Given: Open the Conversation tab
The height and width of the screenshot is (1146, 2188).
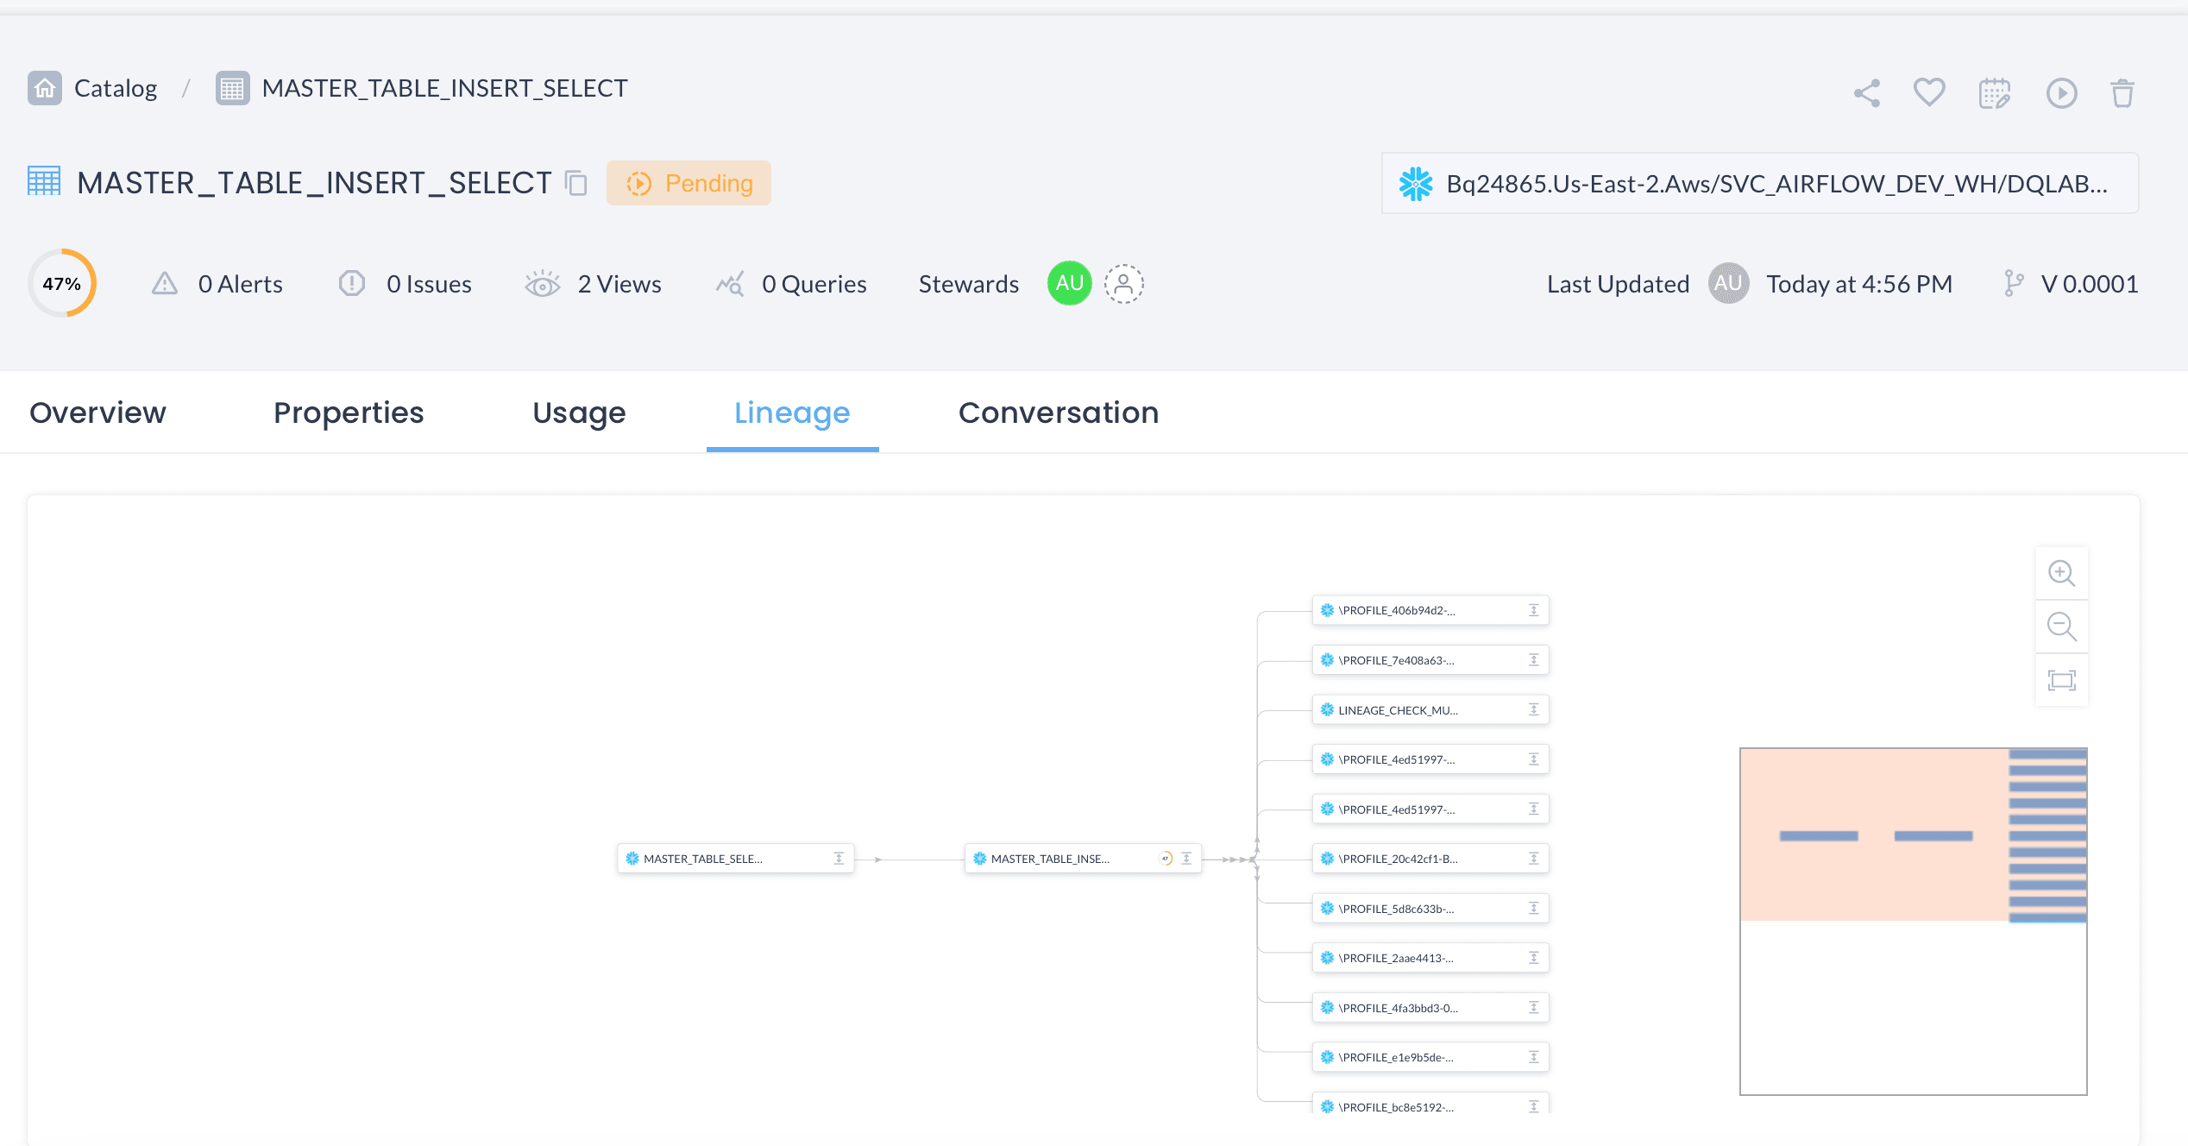Looking at the screenshot, I should [x=1058, y=412].
